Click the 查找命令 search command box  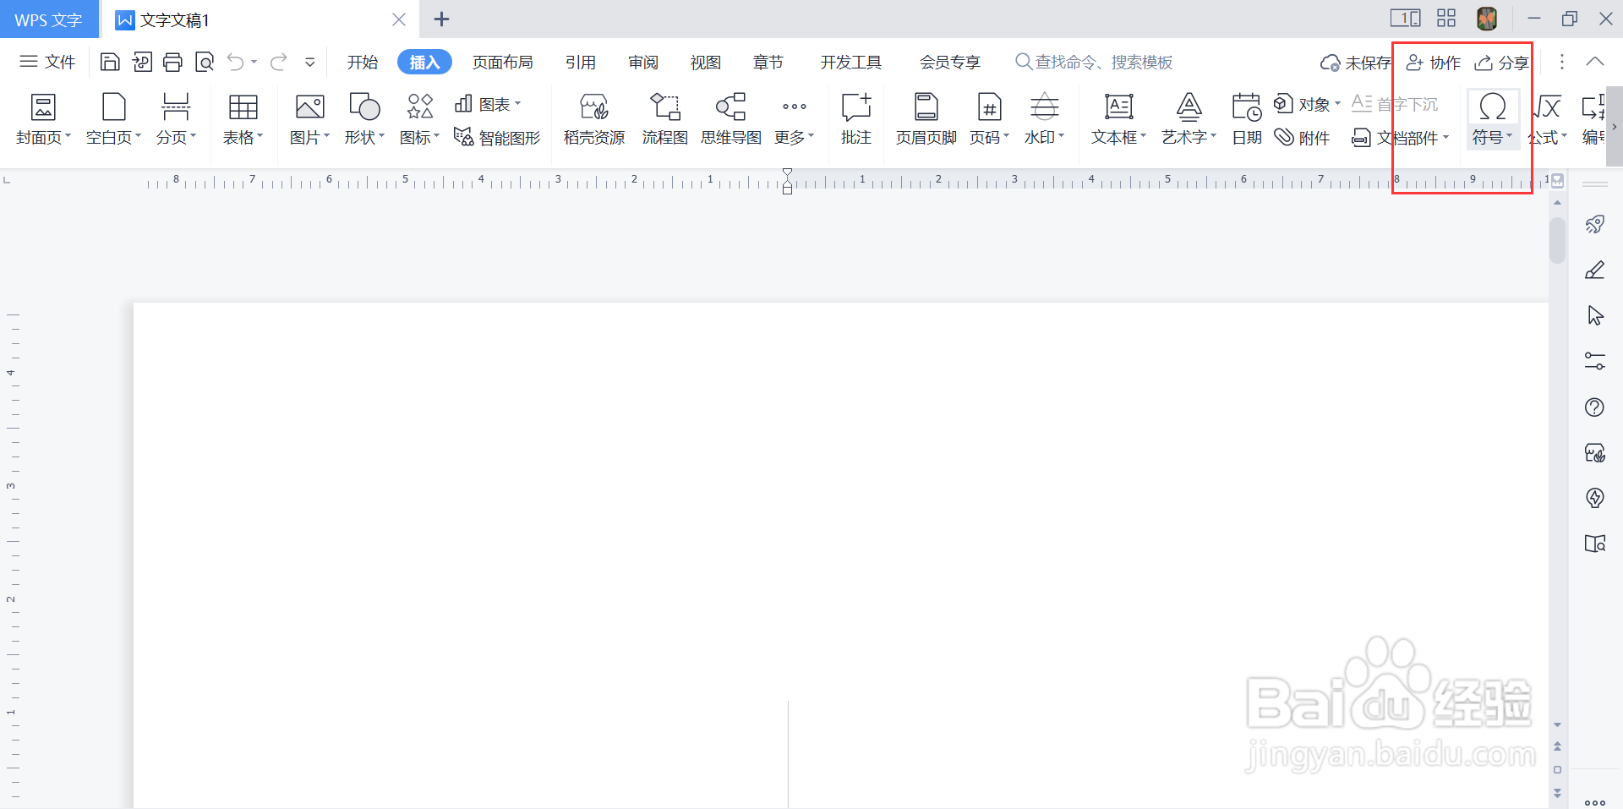point(1095,61)
